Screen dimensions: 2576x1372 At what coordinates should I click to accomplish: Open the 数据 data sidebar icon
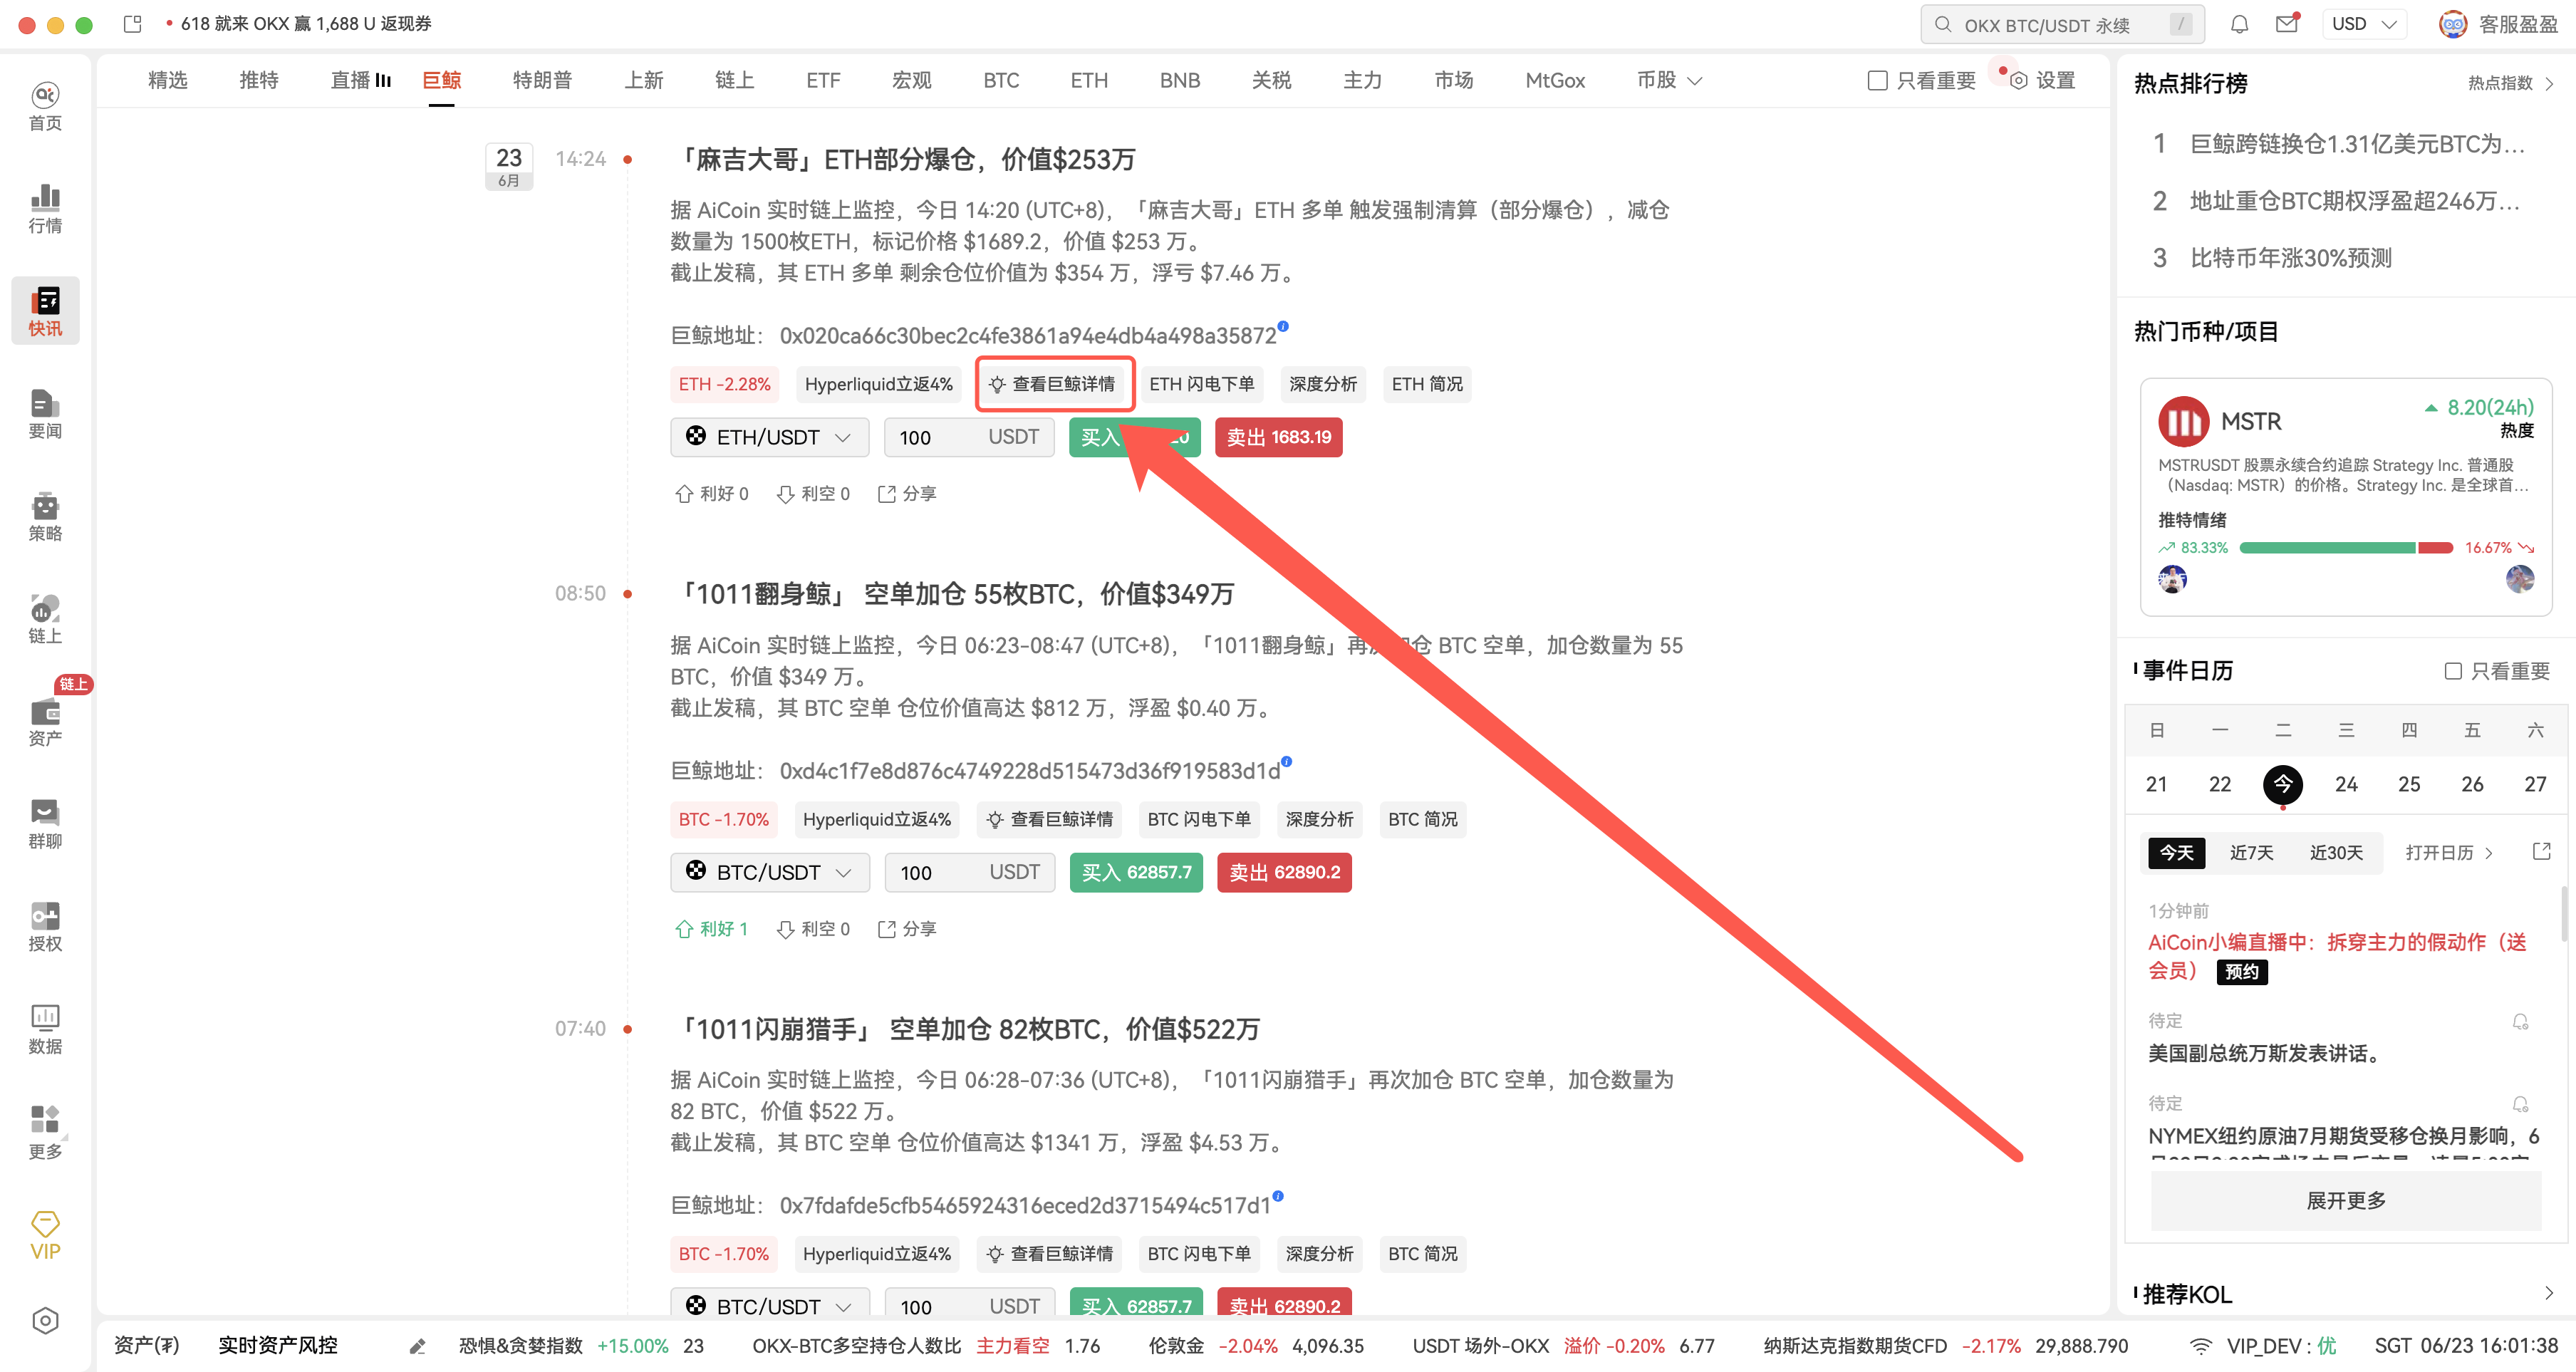(45, 1030)
